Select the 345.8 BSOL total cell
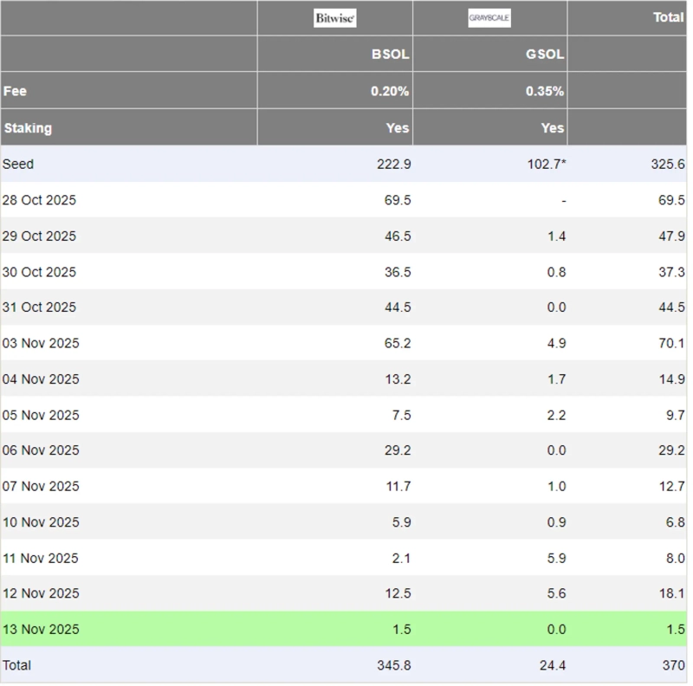 (x=393, y=665)
